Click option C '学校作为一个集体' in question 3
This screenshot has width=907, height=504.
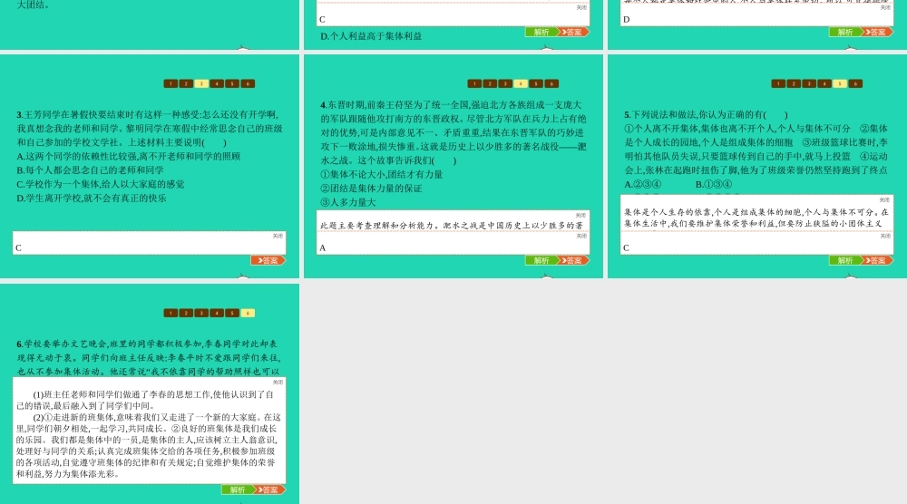(x=100, y=184)
